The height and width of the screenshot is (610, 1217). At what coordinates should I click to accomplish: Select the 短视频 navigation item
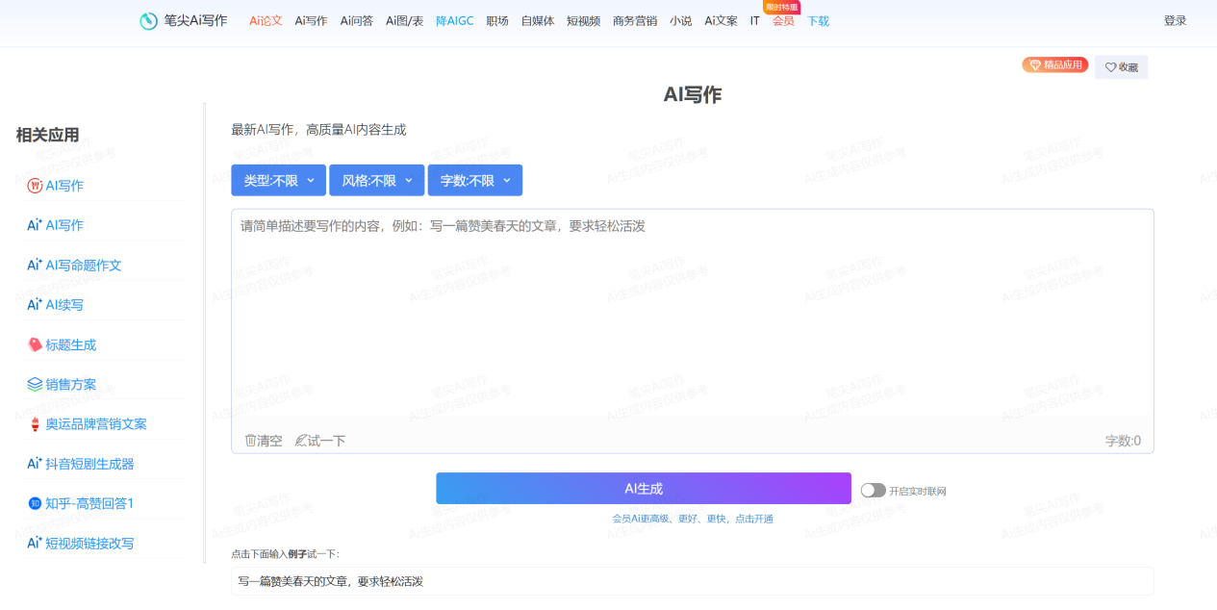coord(583,20)
